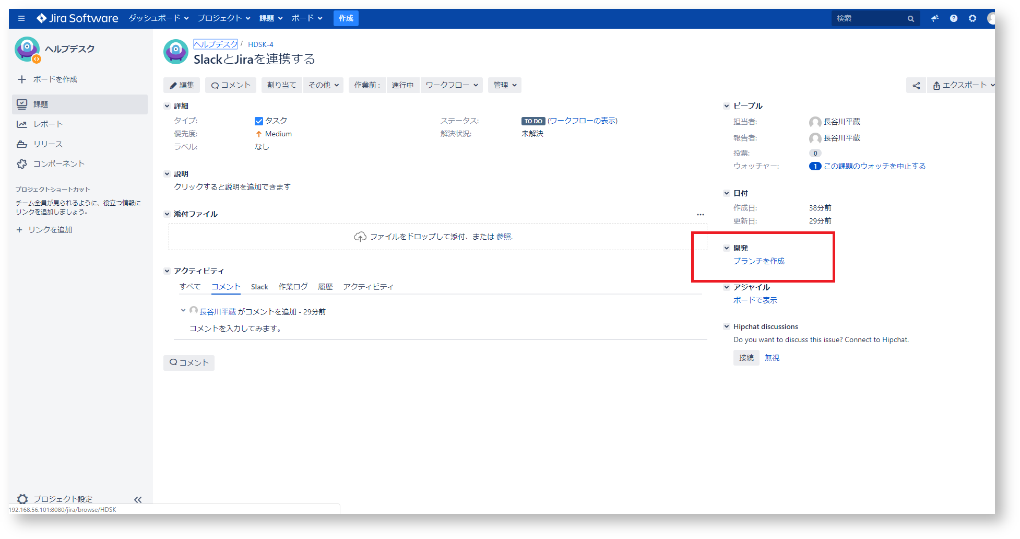Click the comment author avatar

[x=194, y=311]
